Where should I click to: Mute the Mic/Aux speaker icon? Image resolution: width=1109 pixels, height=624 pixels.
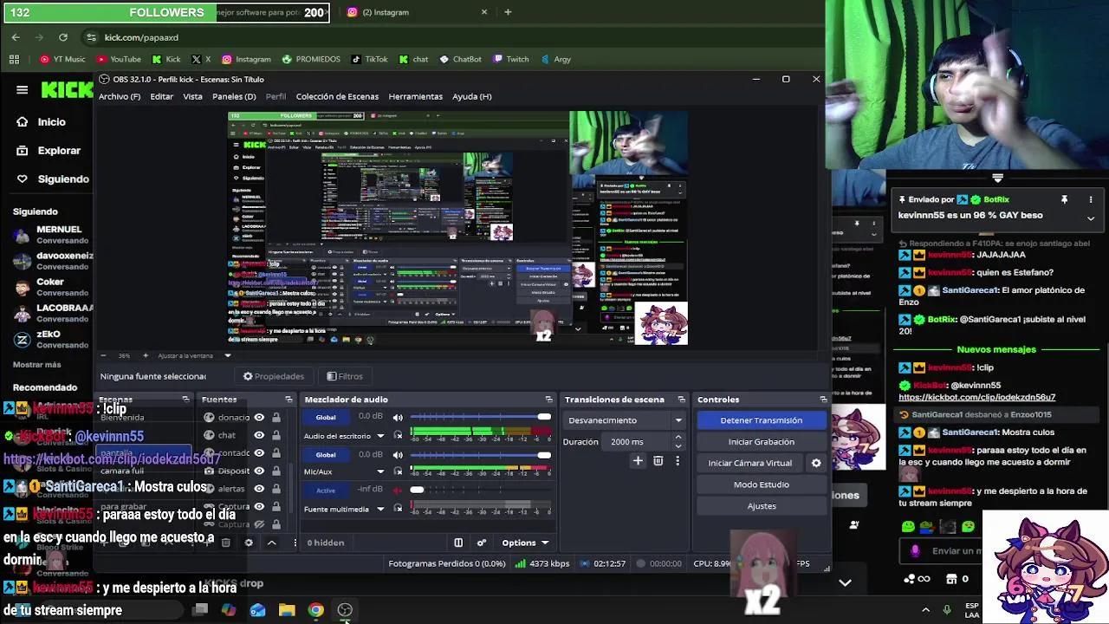398,454
